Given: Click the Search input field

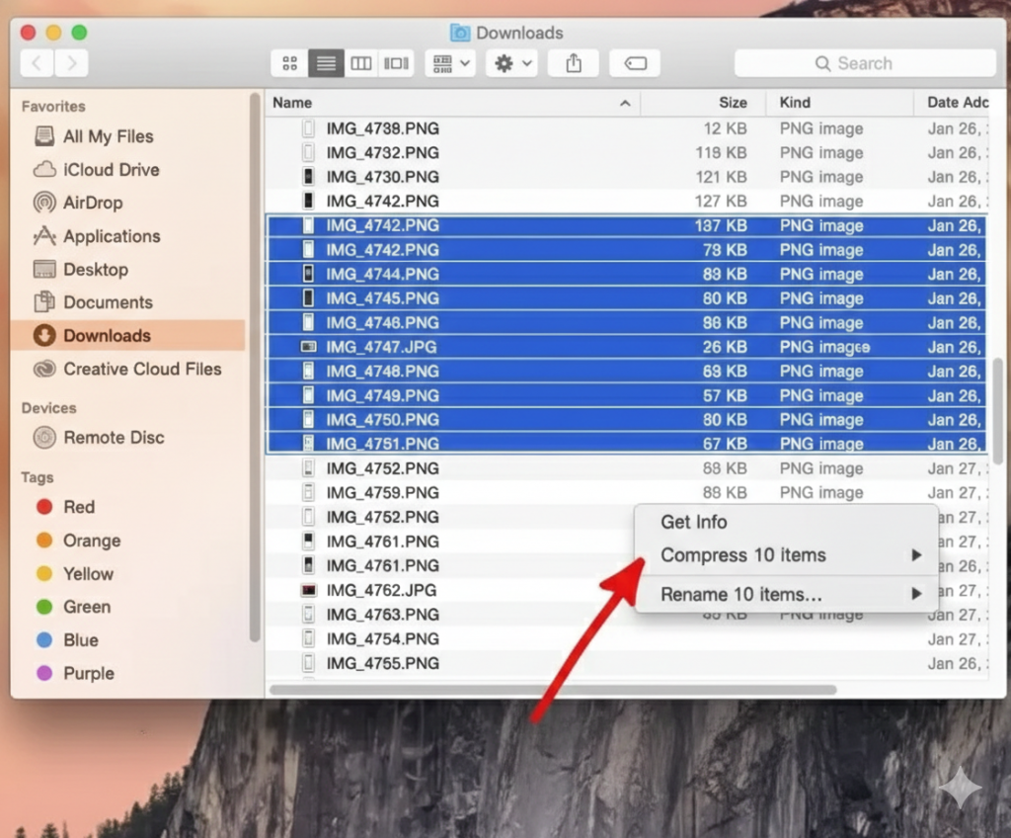Looking at the screenshot, I should tap(865, 63).
